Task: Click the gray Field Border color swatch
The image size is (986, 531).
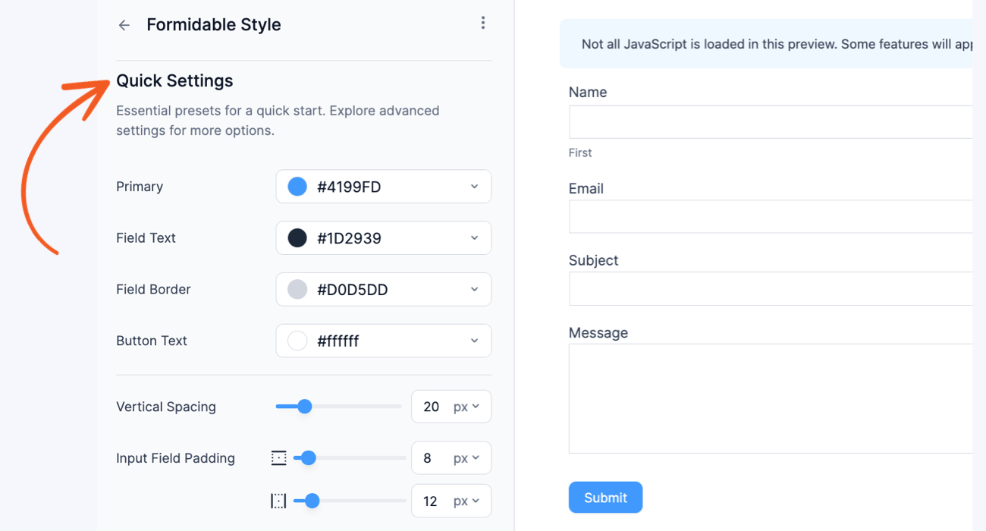Action: point(297,290)
